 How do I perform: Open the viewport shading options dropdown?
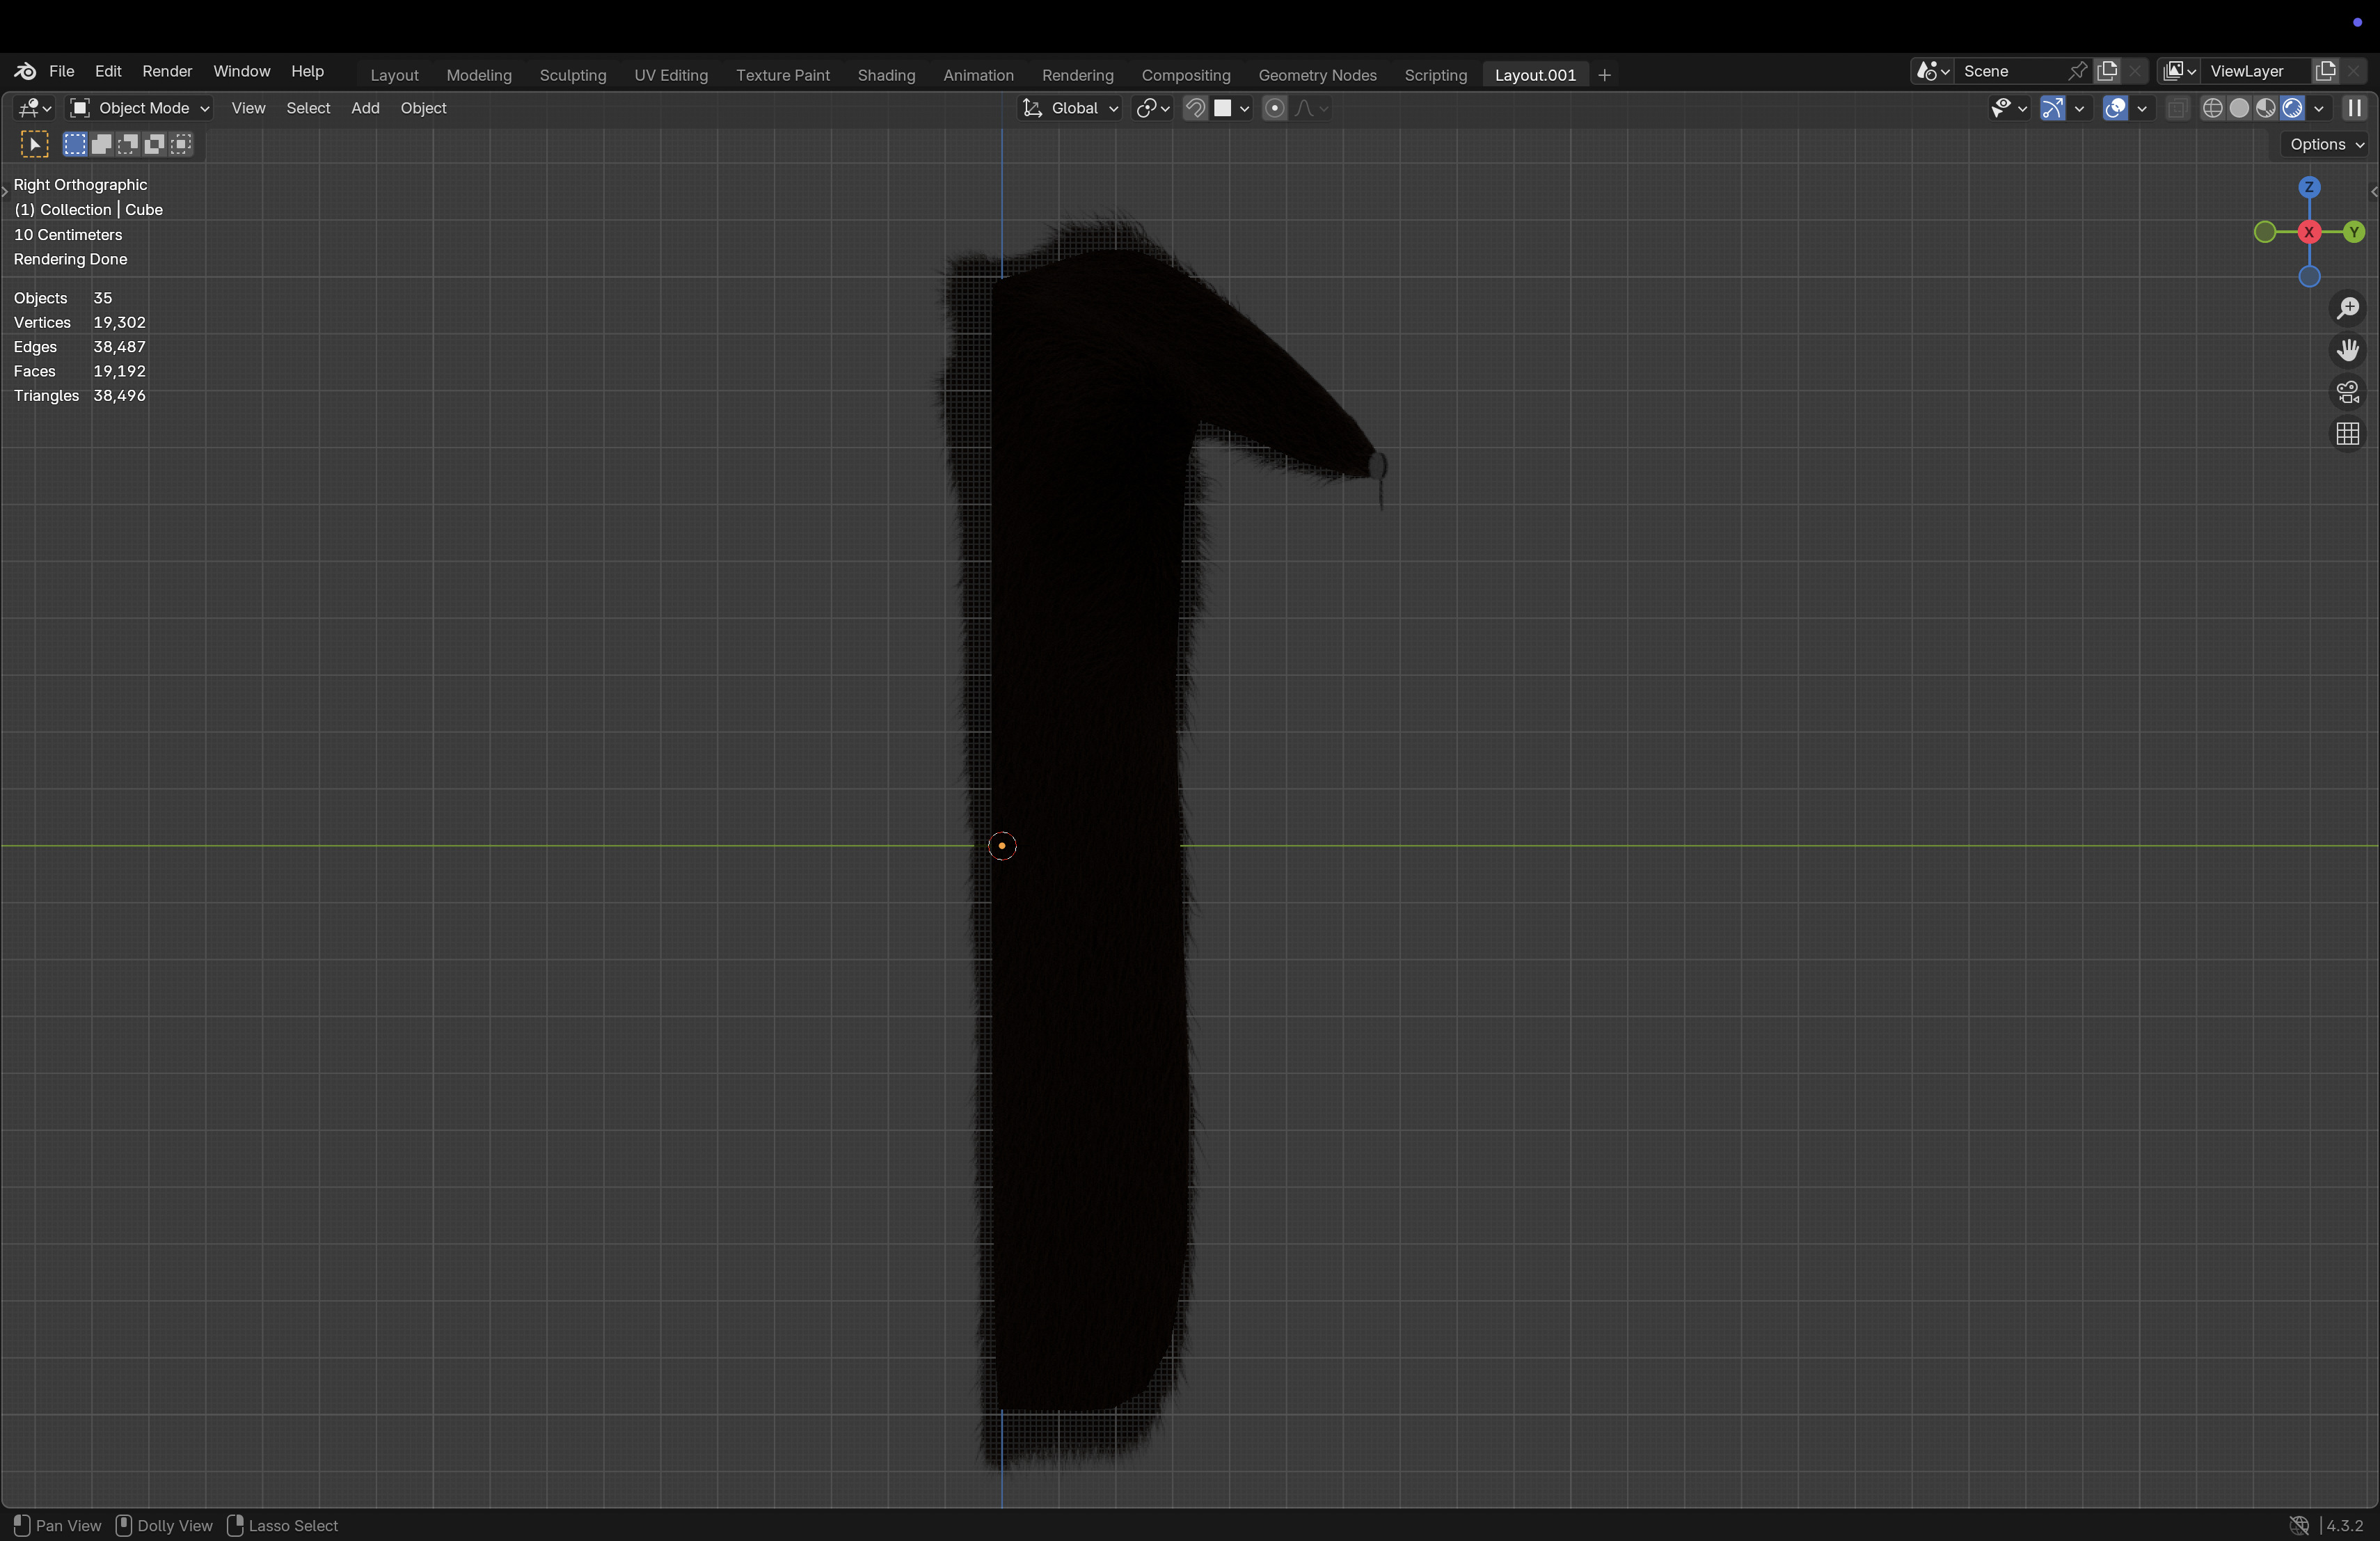pos(2319,108)
